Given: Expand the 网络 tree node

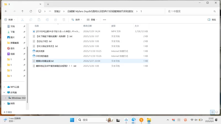Looking at the screenshot, I should click(x=4, y=104).
